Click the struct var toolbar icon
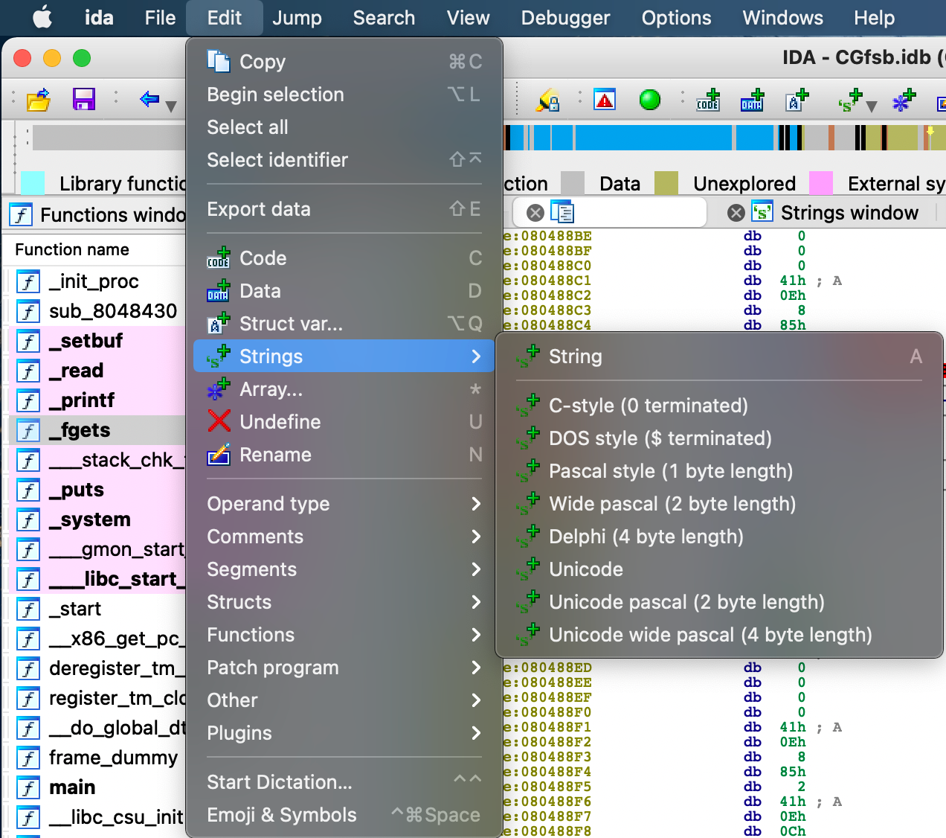The height and width of the screenshot is (838, 946). pos(797,100)
